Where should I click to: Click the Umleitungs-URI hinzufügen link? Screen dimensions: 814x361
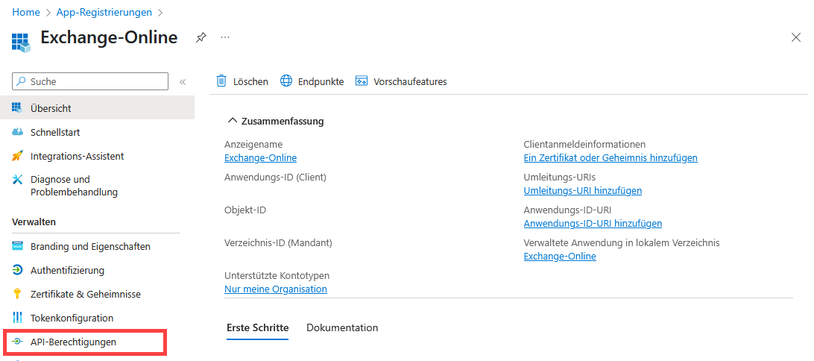[582, 190]
